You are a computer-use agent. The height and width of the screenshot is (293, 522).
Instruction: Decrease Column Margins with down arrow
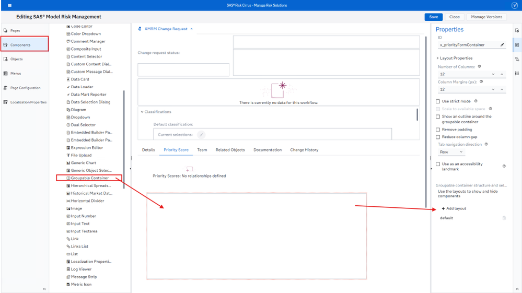coord(493,89)
